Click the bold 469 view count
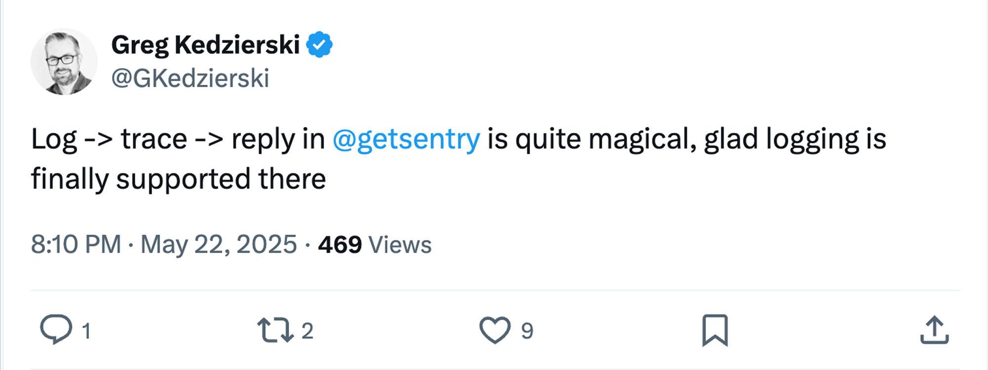Viewport: 988px width, 370px height. coord(340,245)
